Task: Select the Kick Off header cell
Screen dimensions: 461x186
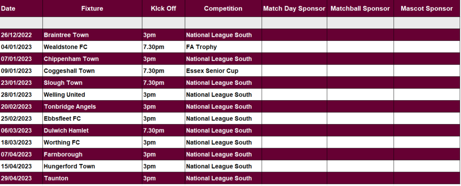Action: pyautogui.click(x=163, y=9)
